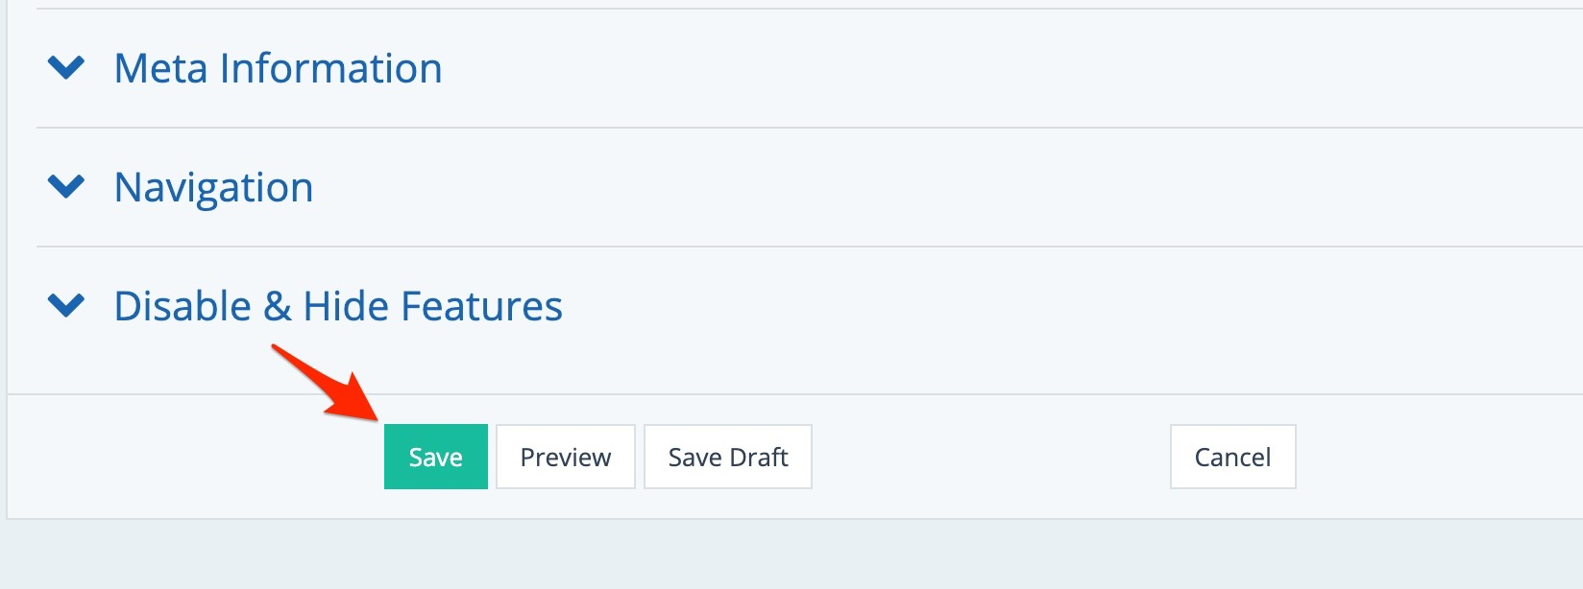
Task: Save changes using the teal button
Action: click(435, 457)
